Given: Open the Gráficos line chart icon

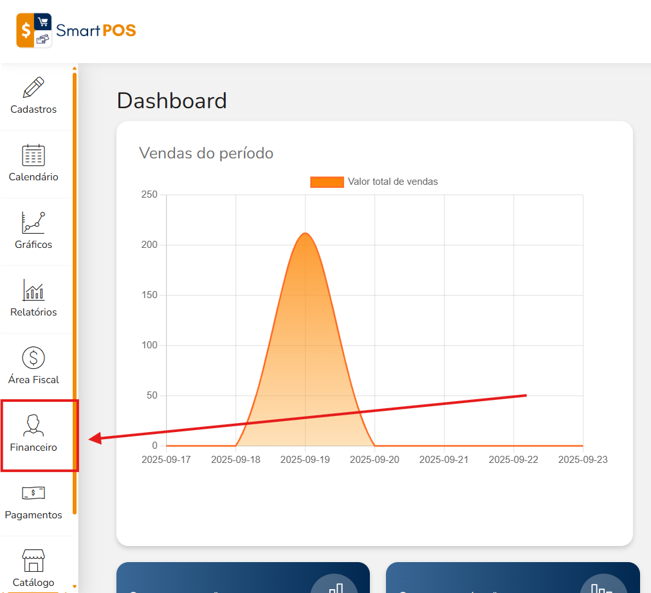Looking at the screenshot, I should coord(33,223).
